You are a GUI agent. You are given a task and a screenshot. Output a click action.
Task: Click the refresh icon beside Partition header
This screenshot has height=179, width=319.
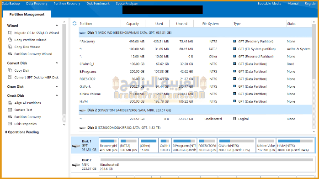[74, 24]
